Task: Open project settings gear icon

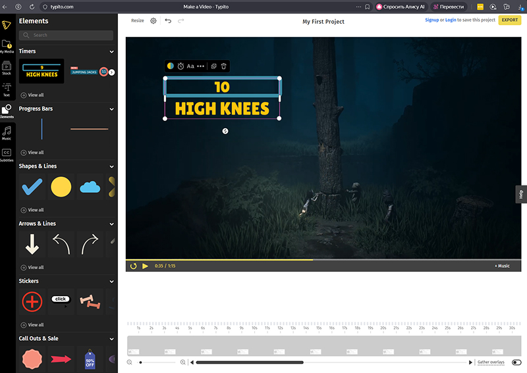Action: pyautogui.click(x=153, y=21)
